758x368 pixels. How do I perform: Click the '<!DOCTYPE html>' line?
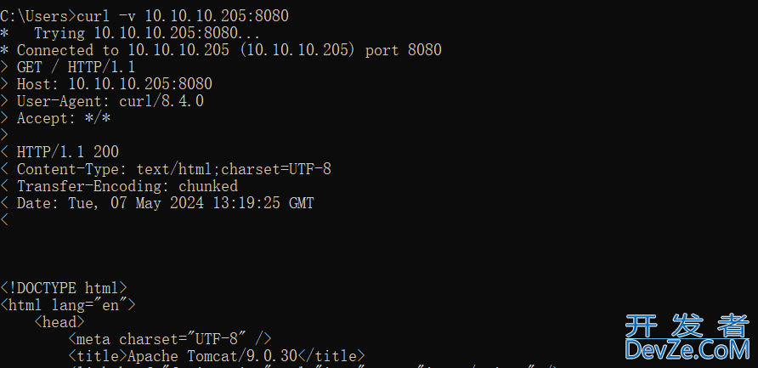64,288
